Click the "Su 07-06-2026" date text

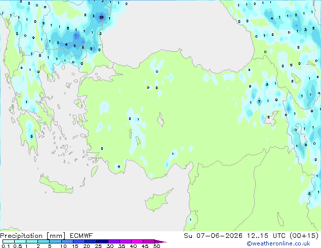click(213, 236)
